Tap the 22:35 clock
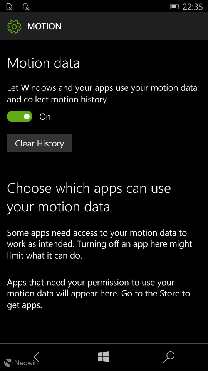 [193, 7]
